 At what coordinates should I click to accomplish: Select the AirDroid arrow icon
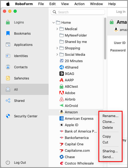(x=62, y=106)
